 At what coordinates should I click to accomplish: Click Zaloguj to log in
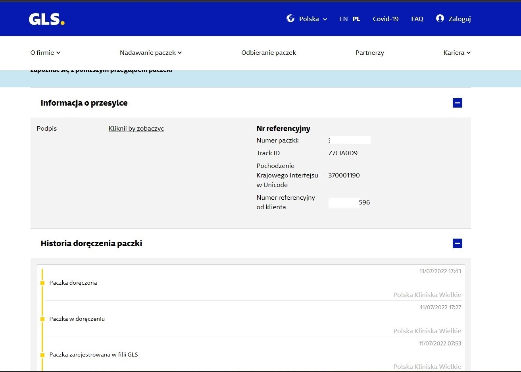459,19
